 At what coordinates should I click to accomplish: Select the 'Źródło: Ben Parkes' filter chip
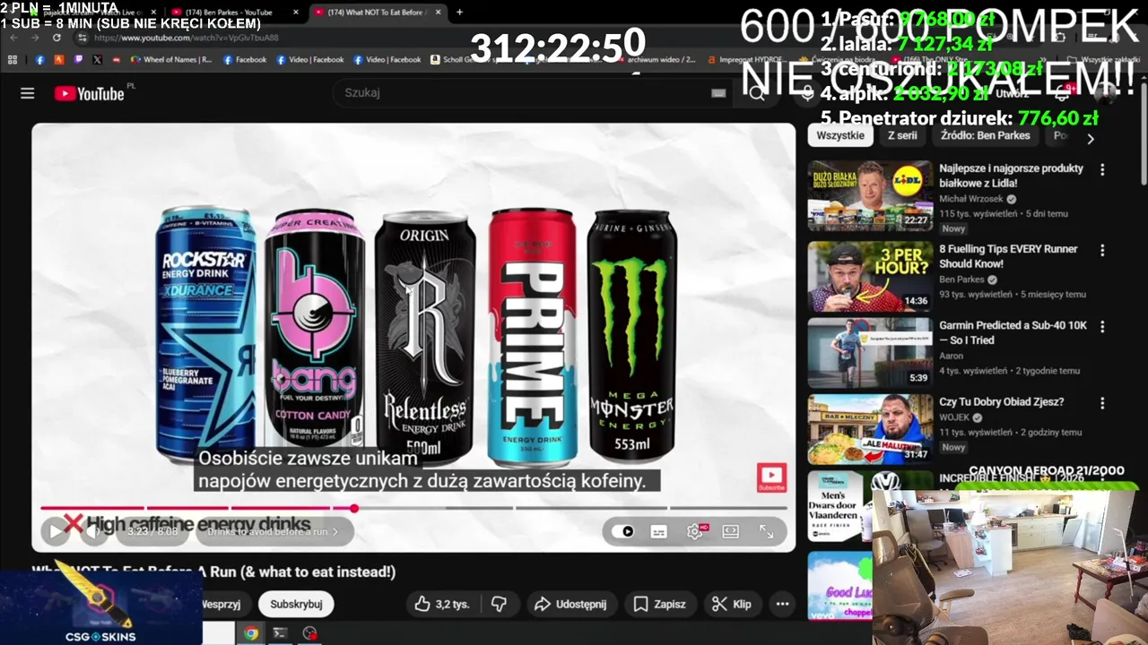click(986, 136)
